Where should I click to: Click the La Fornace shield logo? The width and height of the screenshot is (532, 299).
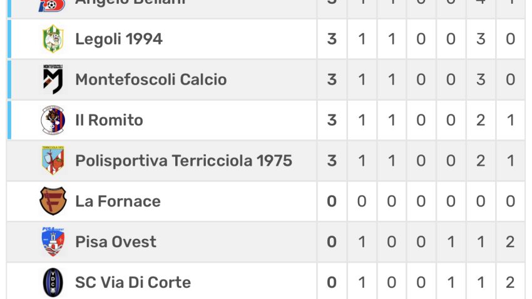coord(53,201)
